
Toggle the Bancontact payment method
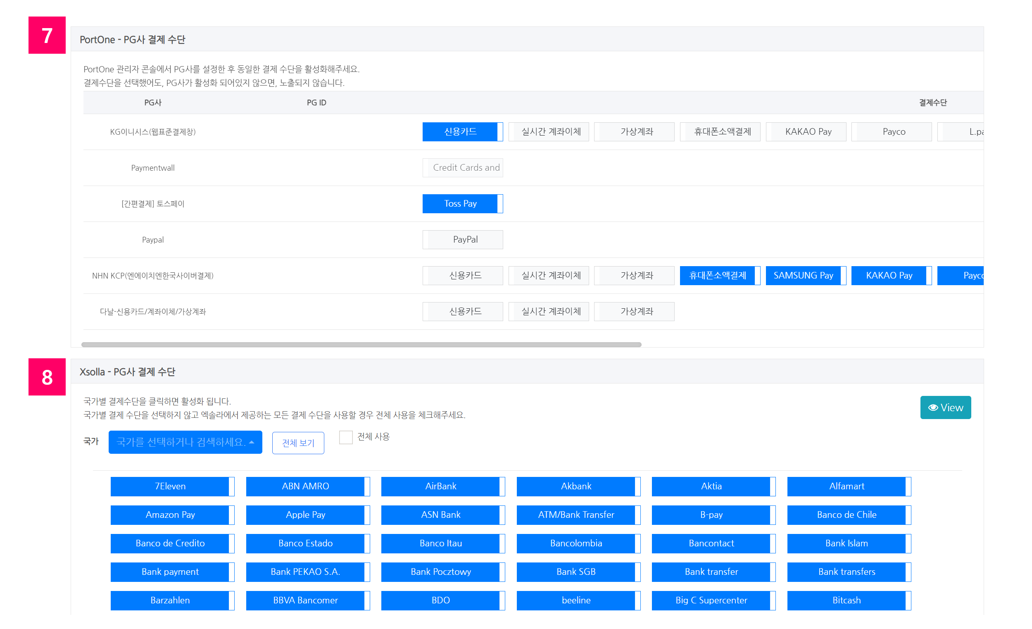click(714, 543)
